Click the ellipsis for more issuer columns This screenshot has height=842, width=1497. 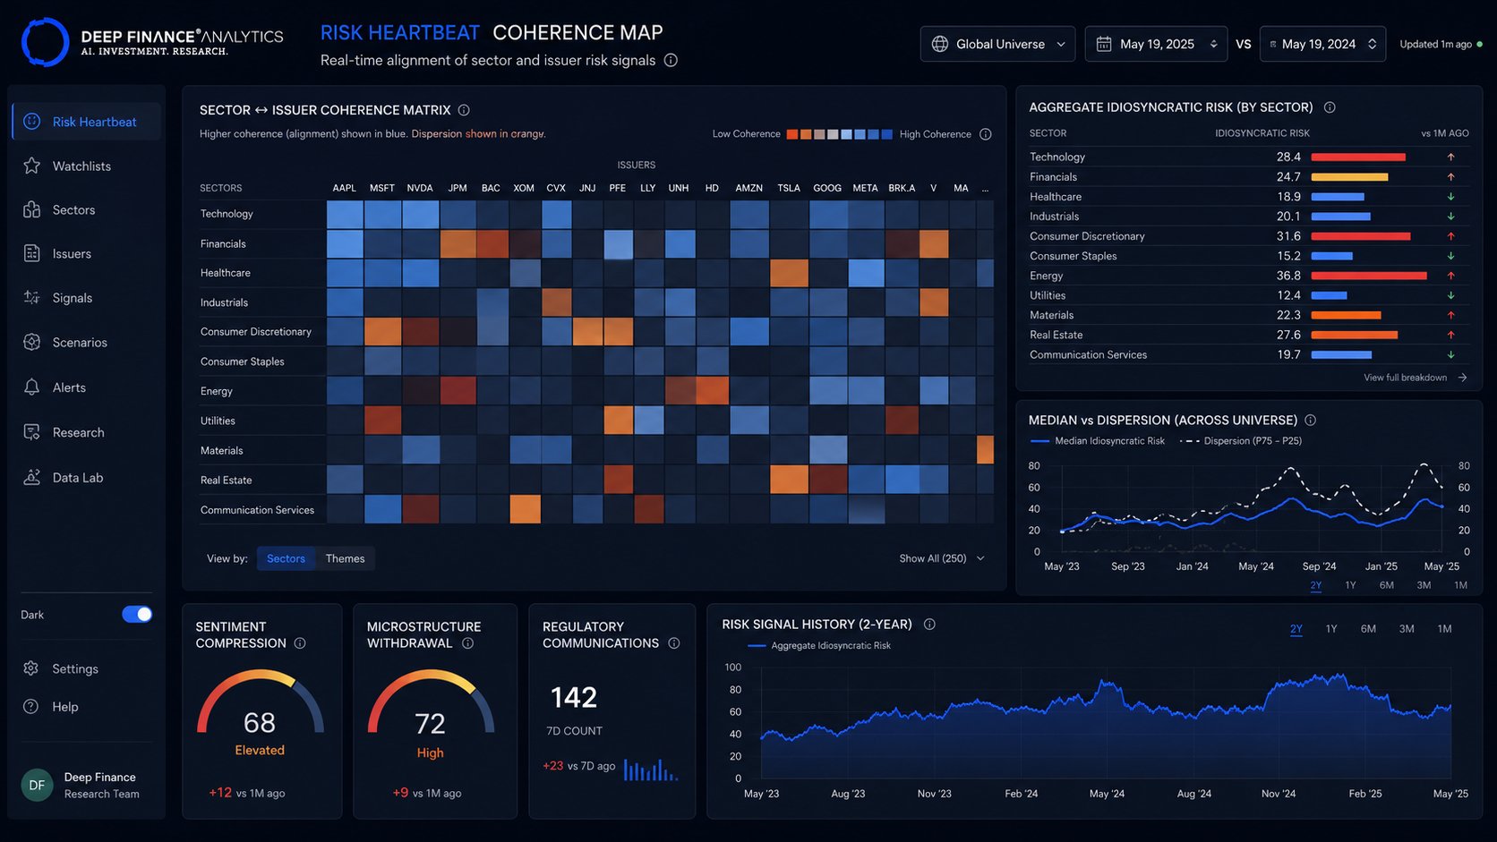[x=985, y=189]
